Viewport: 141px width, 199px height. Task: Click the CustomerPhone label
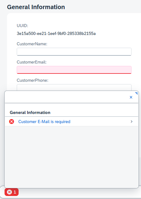click(33, 80)
